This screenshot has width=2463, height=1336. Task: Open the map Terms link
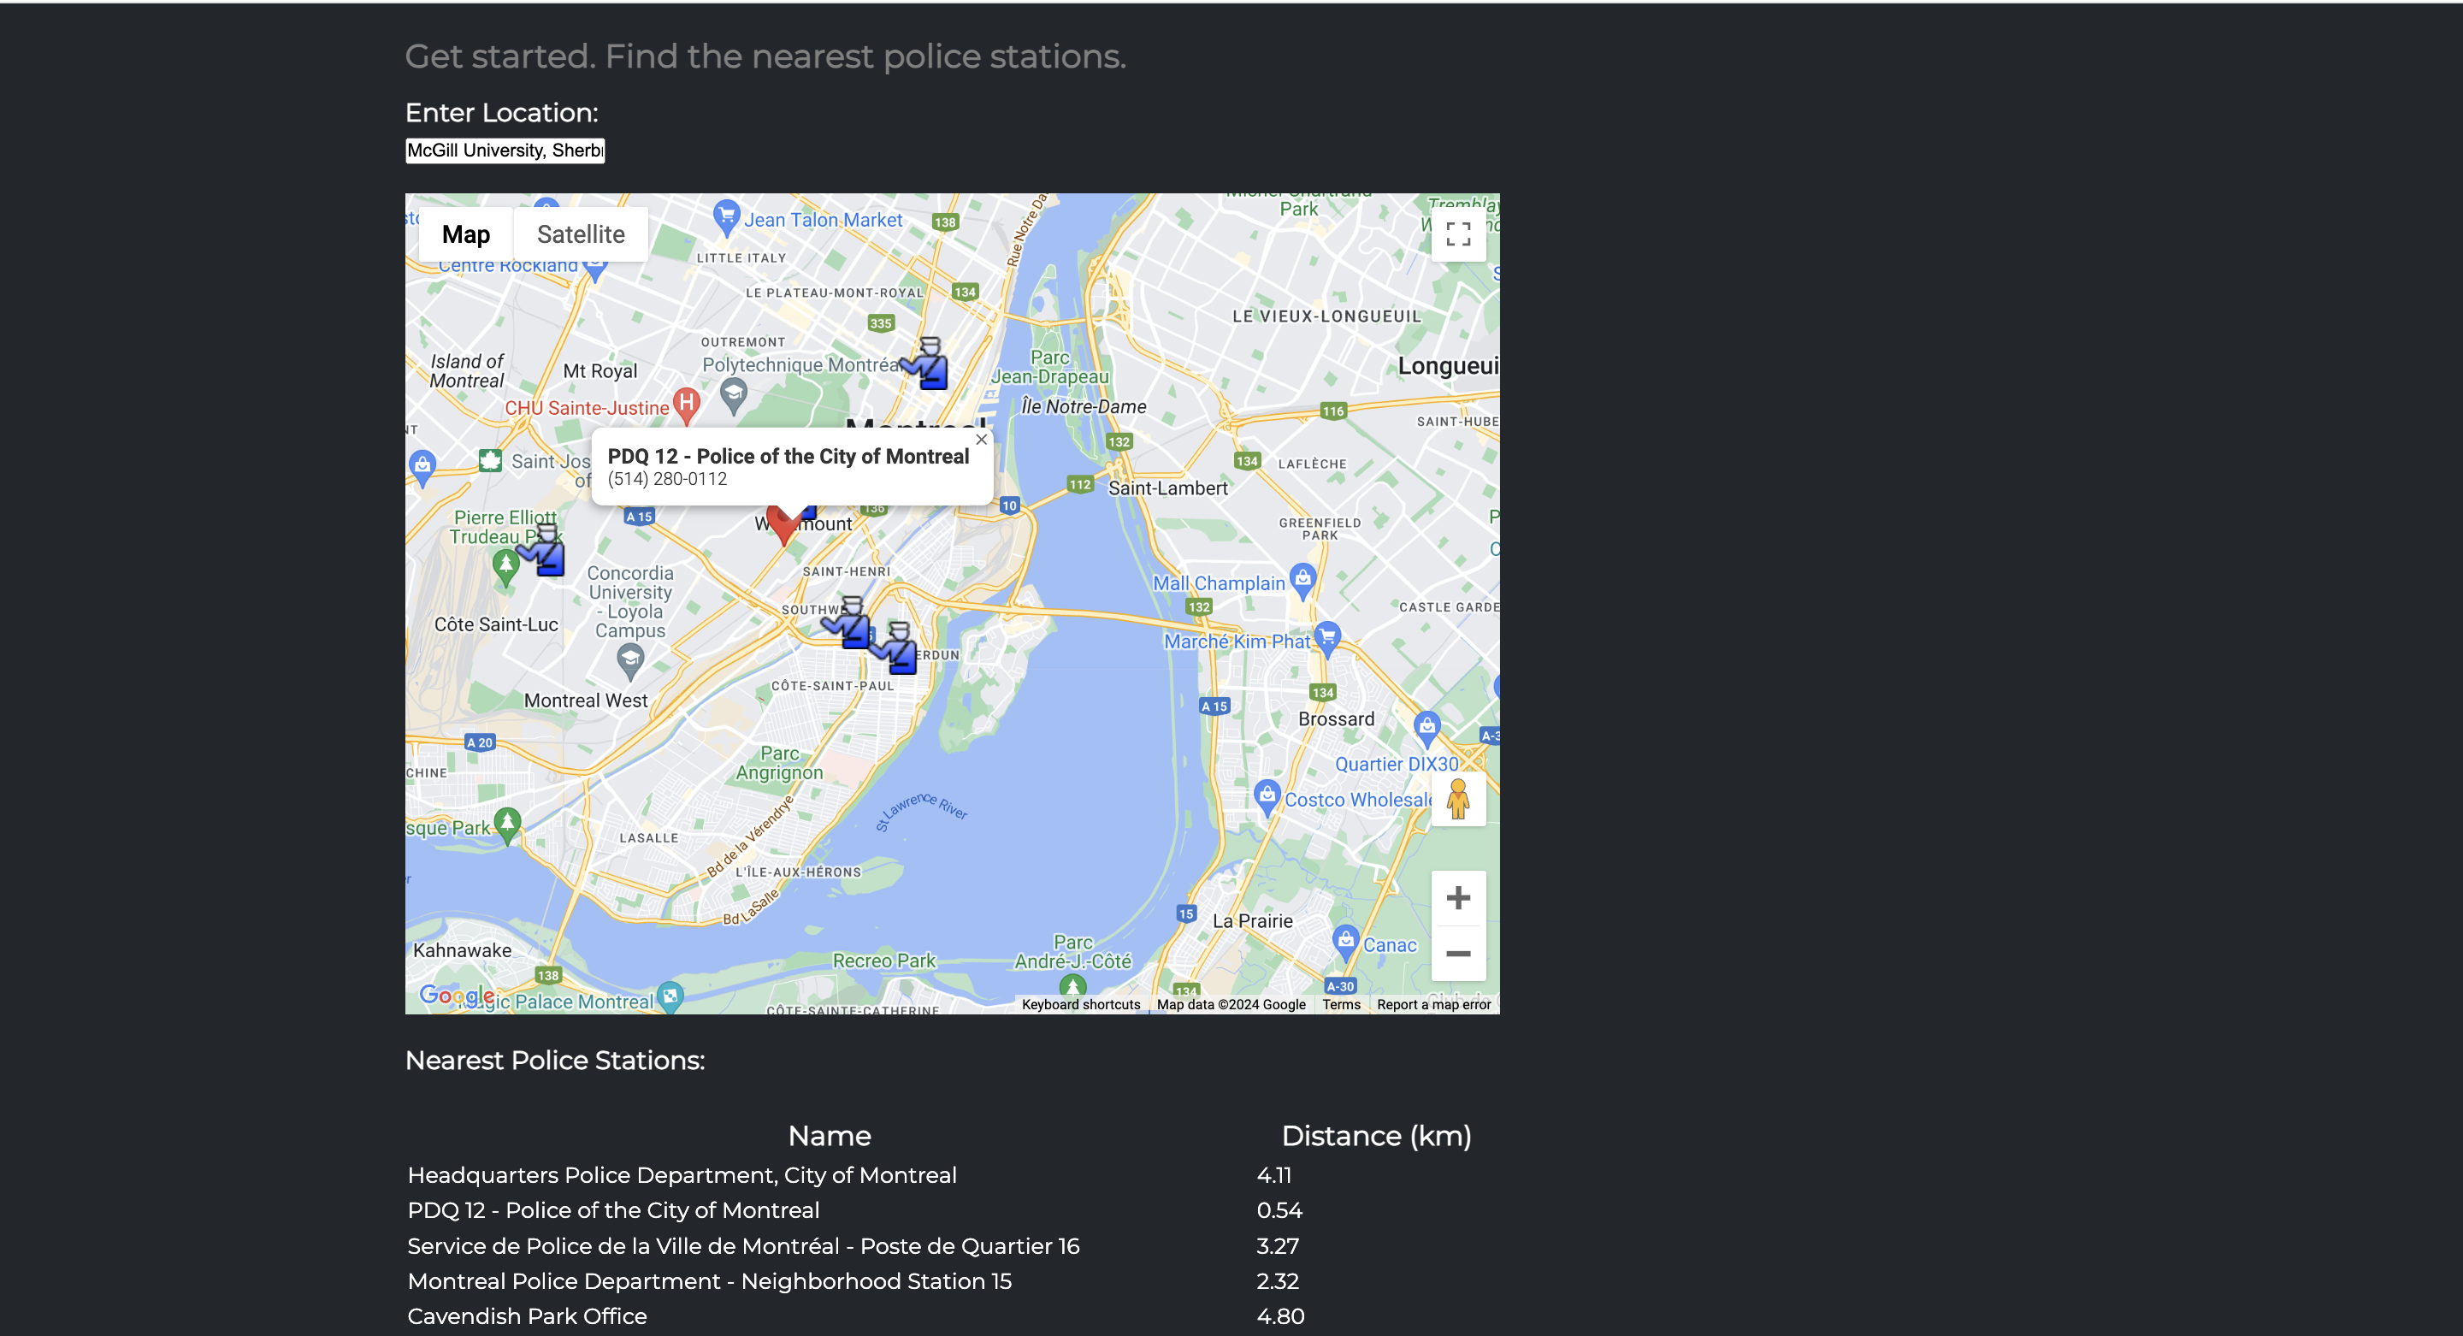[1340, 1004]
